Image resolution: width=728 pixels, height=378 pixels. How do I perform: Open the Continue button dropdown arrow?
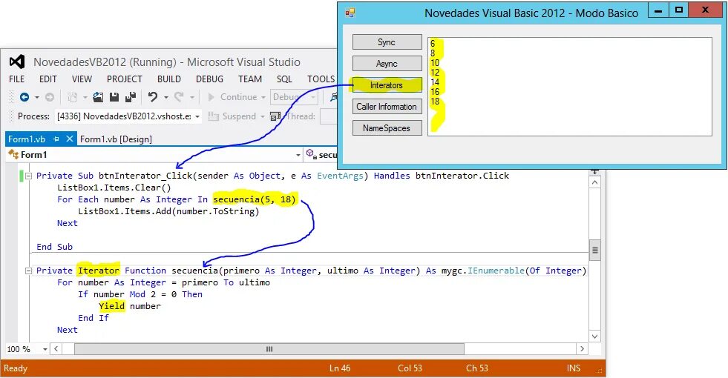point(263,97)
